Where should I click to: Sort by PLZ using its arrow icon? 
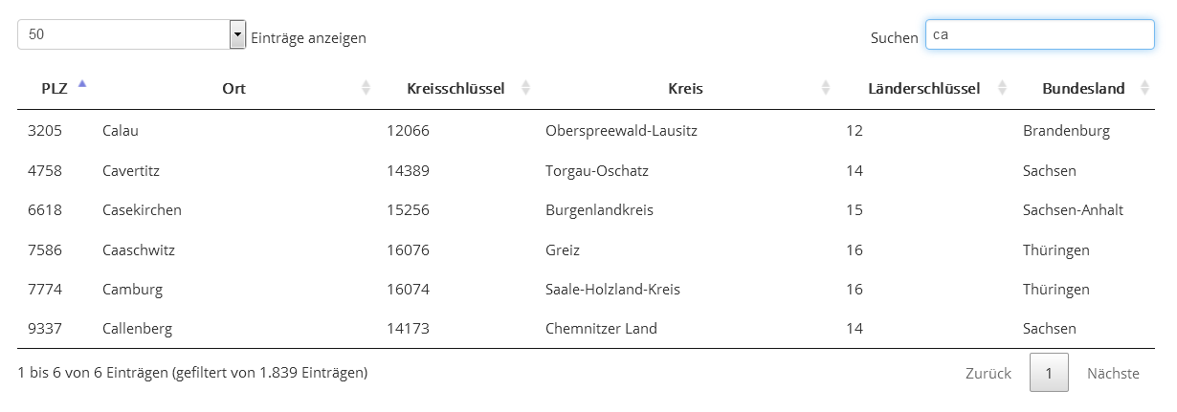point(82,84)
